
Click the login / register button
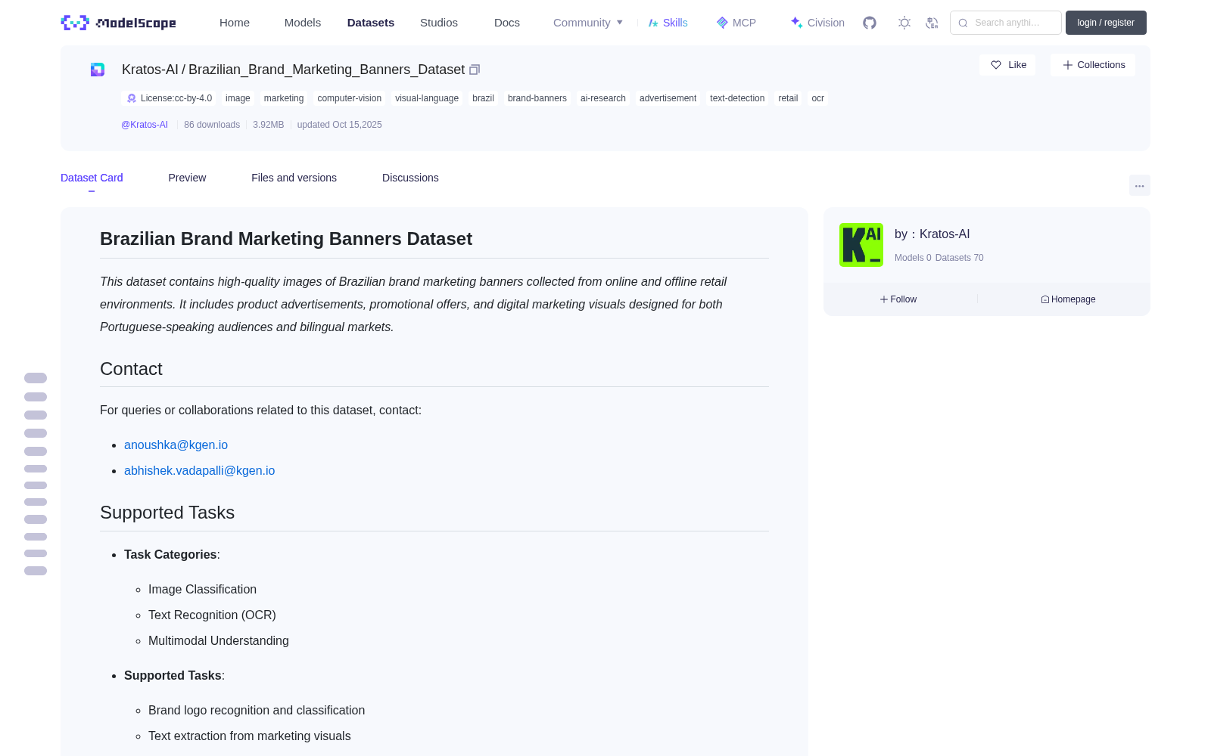[x=1106, y=23]
